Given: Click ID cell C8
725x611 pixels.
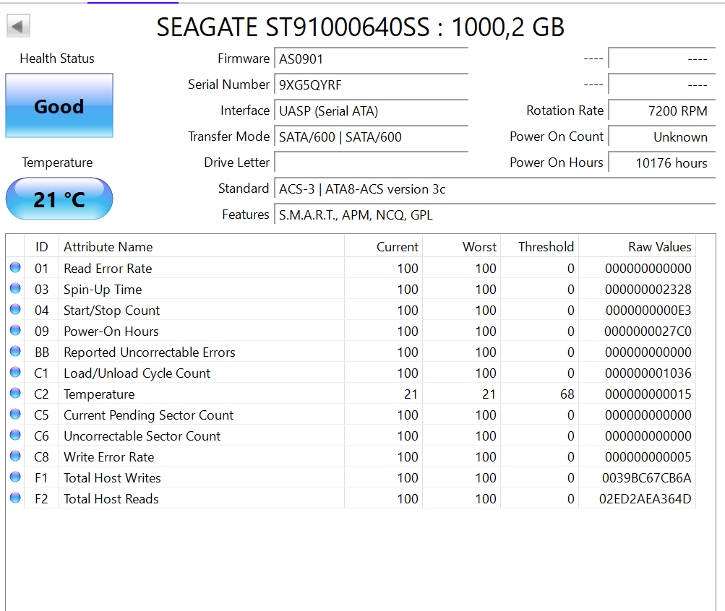Looking at the screenshot, I should pyautogui.click(x=42, y=456).
